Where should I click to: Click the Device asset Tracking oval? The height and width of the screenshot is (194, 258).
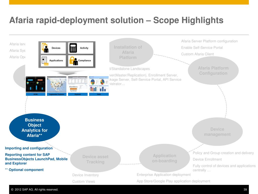(x=95, y=159)
